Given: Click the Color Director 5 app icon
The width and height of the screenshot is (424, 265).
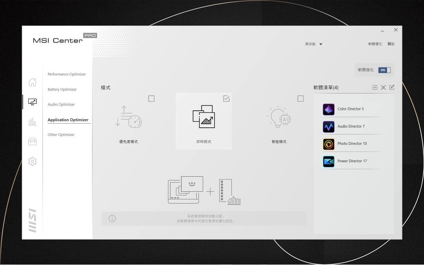Looking at the screenshot, I should click(x=329, y=109).
